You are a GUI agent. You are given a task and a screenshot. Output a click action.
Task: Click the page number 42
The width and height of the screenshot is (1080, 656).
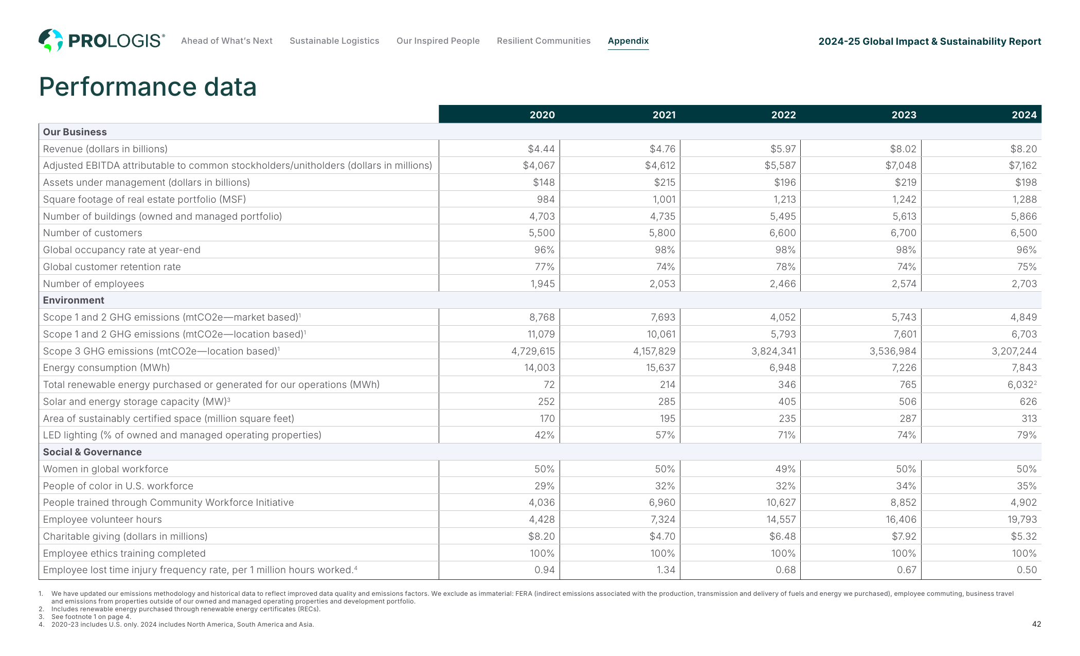pos(1036,624)
